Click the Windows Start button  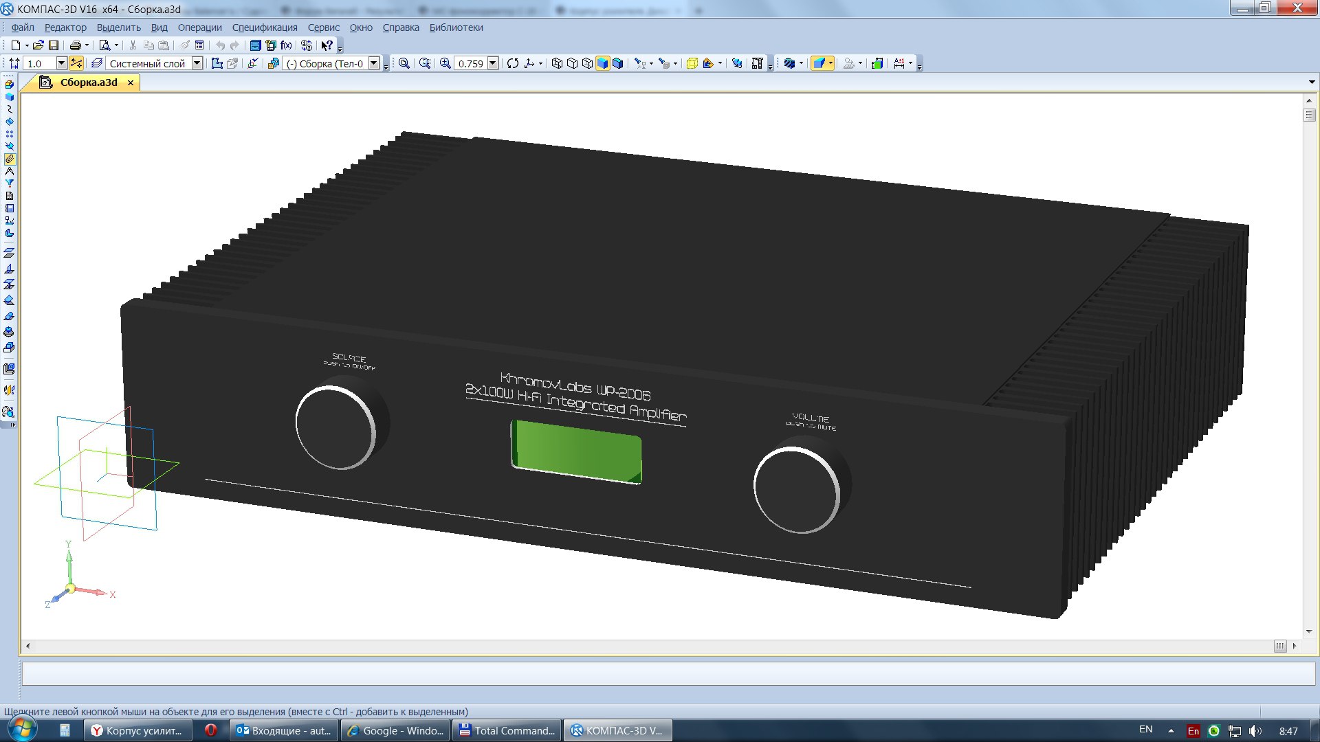click(x=22, y=729)
